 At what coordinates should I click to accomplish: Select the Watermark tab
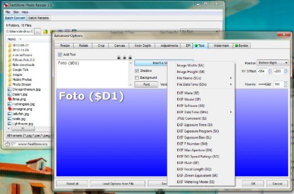point(221,46)
